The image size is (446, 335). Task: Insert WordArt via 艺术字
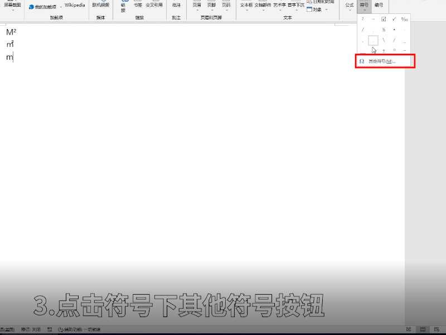pos(279,6)
